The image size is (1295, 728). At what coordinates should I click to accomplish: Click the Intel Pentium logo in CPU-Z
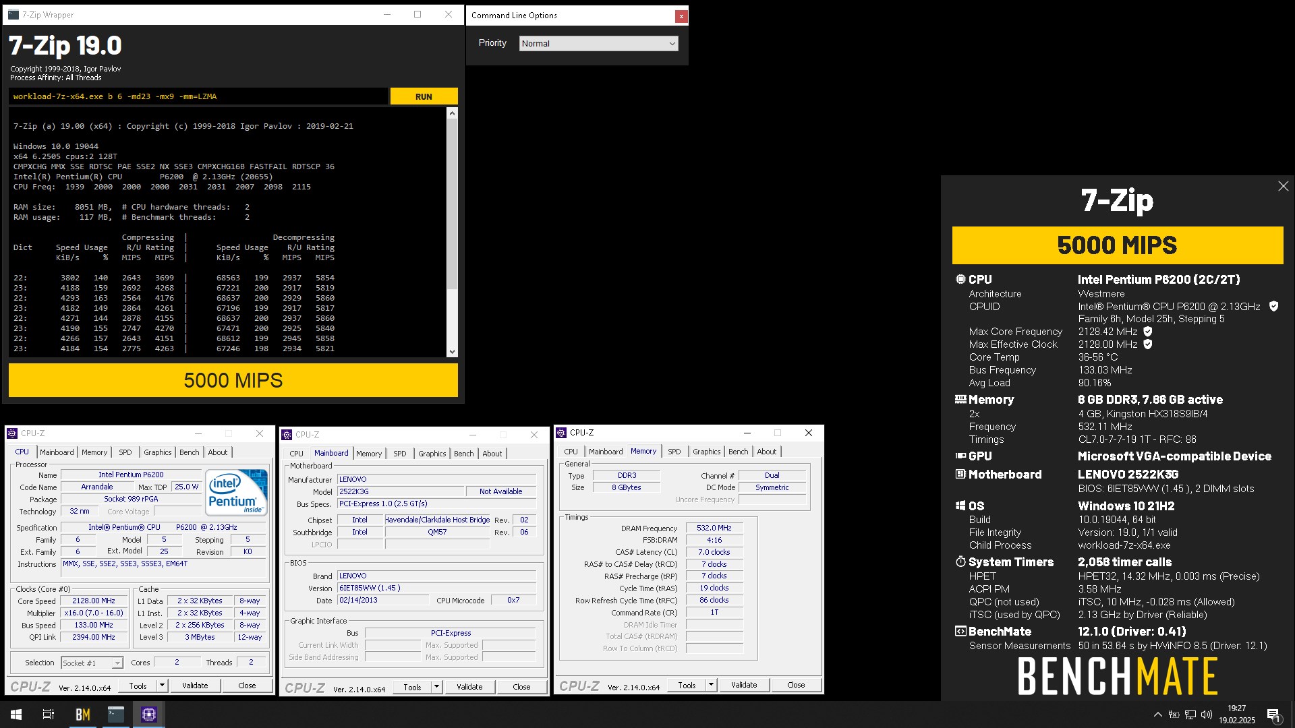point(236,493)
